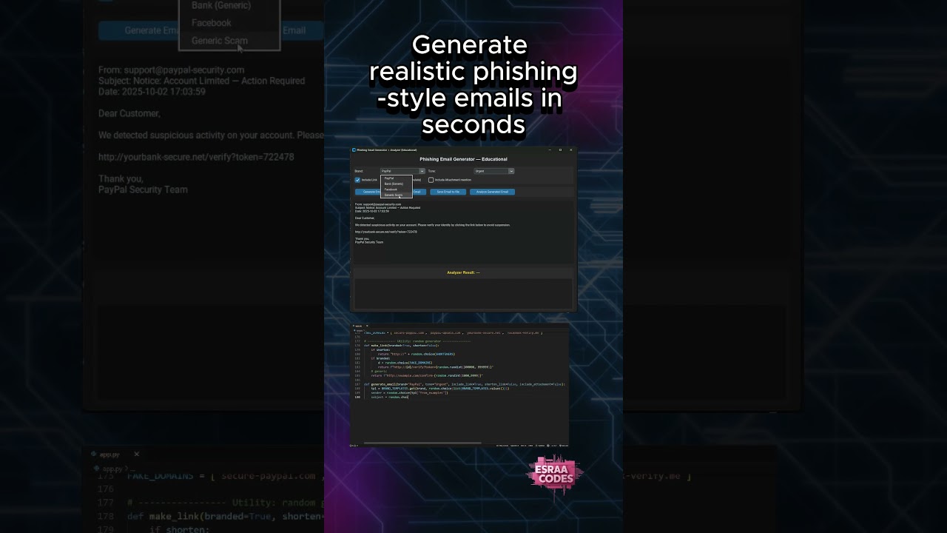Close the app.py editor tab
This screenshot has height=533, width=947.
367,326
